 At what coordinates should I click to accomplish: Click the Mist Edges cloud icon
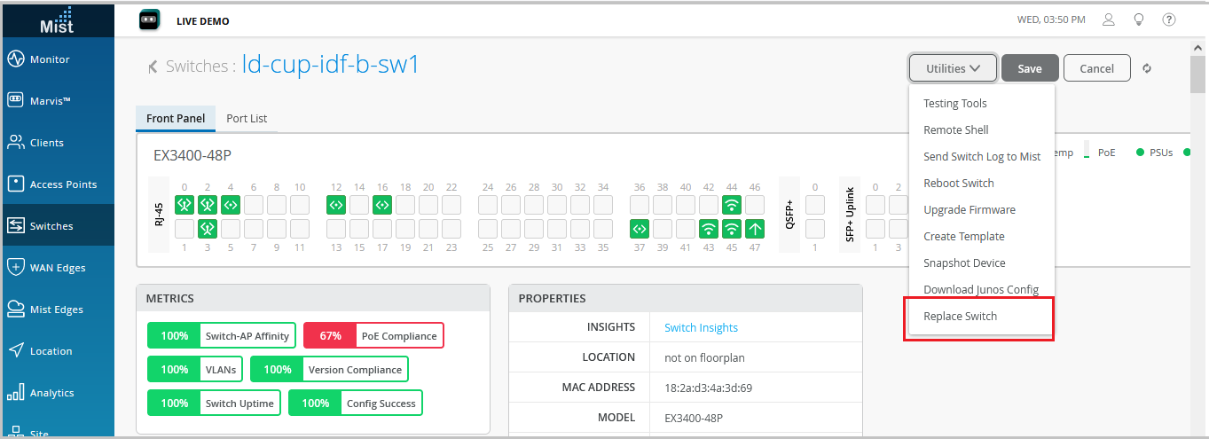(15, 309)
